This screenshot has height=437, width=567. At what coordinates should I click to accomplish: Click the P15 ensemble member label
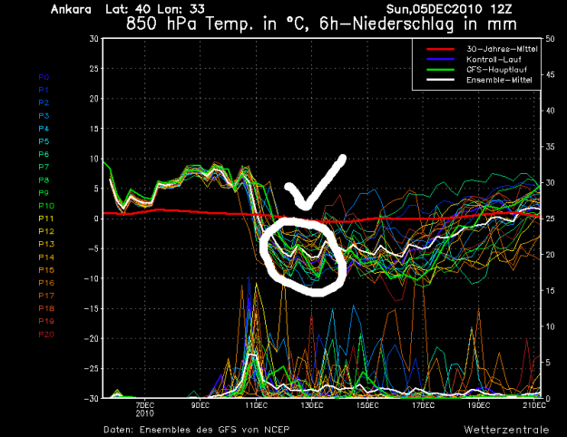coord(20,270)
